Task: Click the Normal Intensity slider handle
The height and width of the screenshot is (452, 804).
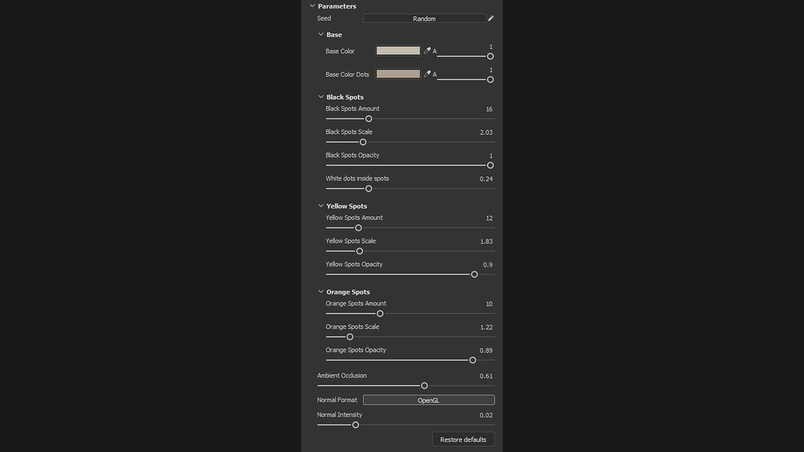Action: coord(355,425)
